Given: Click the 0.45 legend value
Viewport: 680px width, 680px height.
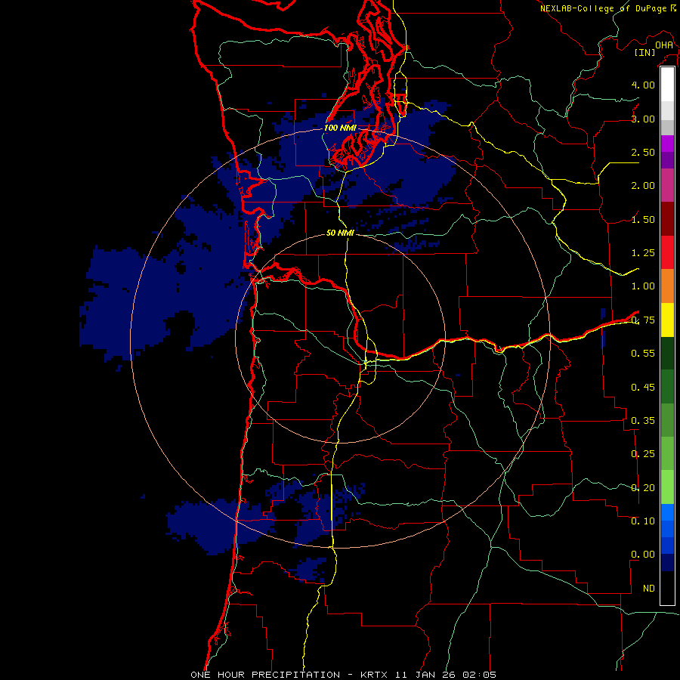Looking at the screenshot, I should (x=643, y=388).
